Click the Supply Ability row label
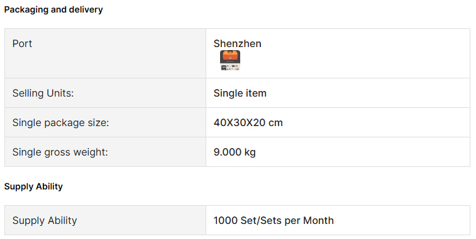This screenshot has width=476, height=239. (45, 221)
